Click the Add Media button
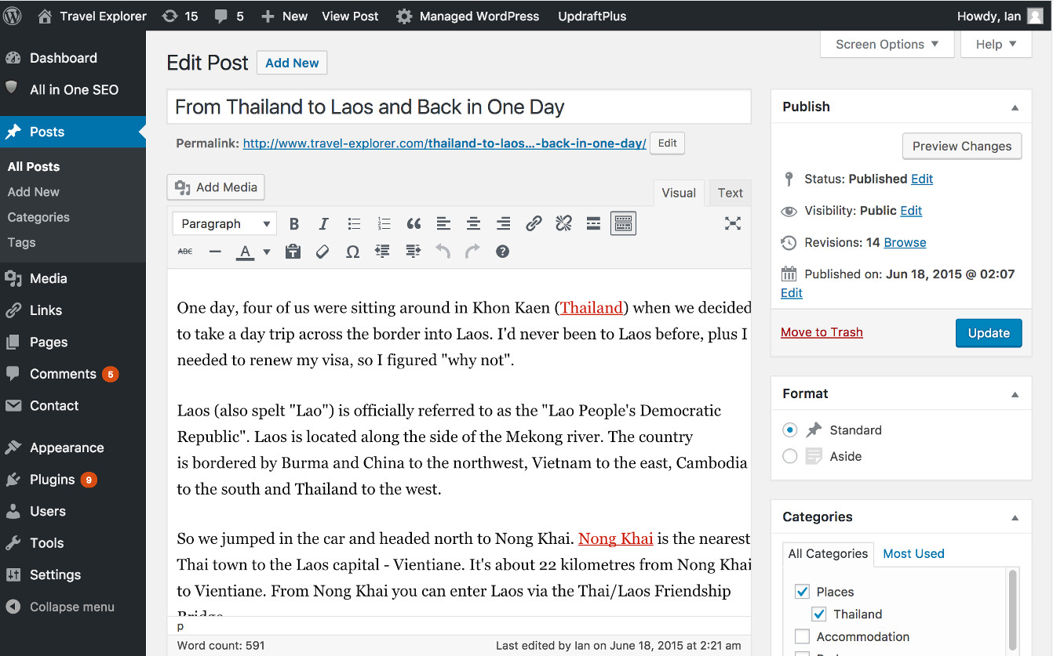The height and width of the screenshot is (656, 1053). point(216,187)
